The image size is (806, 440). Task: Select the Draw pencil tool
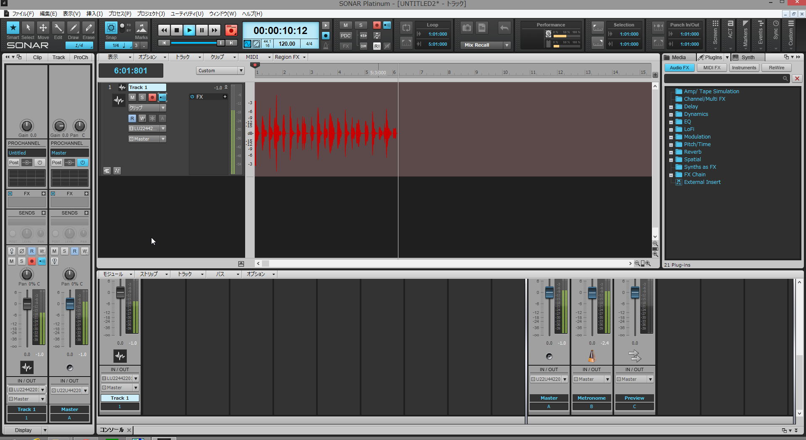73,28
